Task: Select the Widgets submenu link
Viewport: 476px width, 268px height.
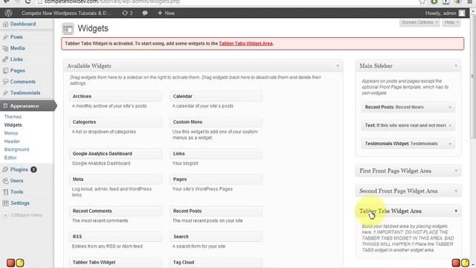Action: [13, 125]
